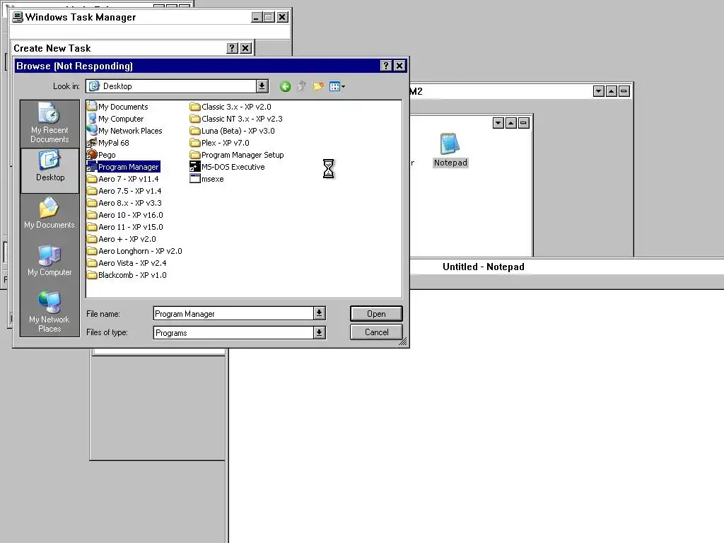Select the Aero 7 - XP v11.4 folder
Image resolution: width=724 pixels, height=543 pixels.
click(123, 179)
